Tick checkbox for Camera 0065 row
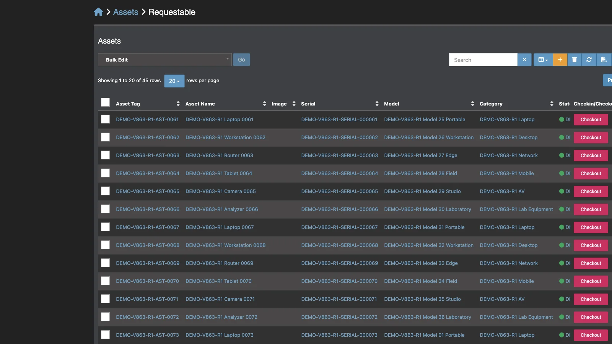Image resolution: width=612 pixels, height=344 pixels. point(105,191)
